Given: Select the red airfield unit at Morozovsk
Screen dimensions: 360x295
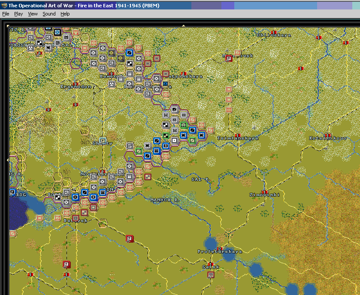Looking at the screenshot, I should click(229, 58).
